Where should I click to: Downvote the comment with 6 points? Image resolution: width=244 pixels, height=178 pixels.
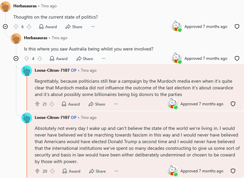click(29, 27)
